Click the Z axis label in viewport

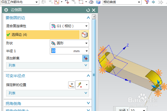click(x=127, y=45)
